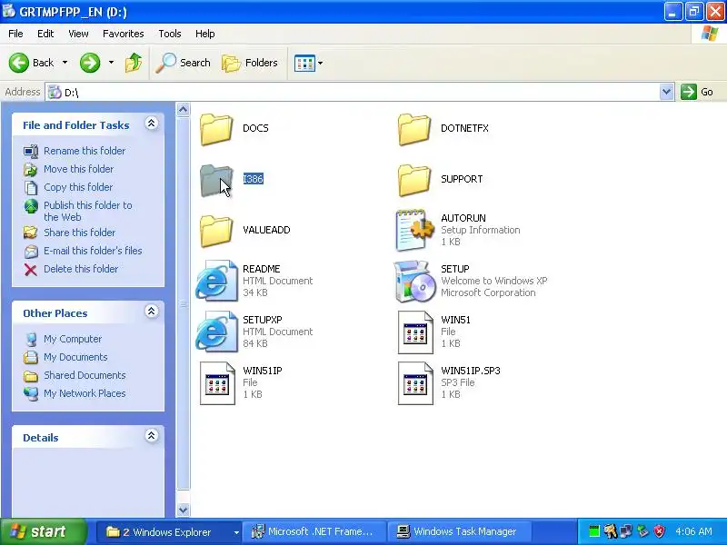Click the task pane scroll up arrow
This screenshot has width=727, height=545.
(x=184, y=110)
